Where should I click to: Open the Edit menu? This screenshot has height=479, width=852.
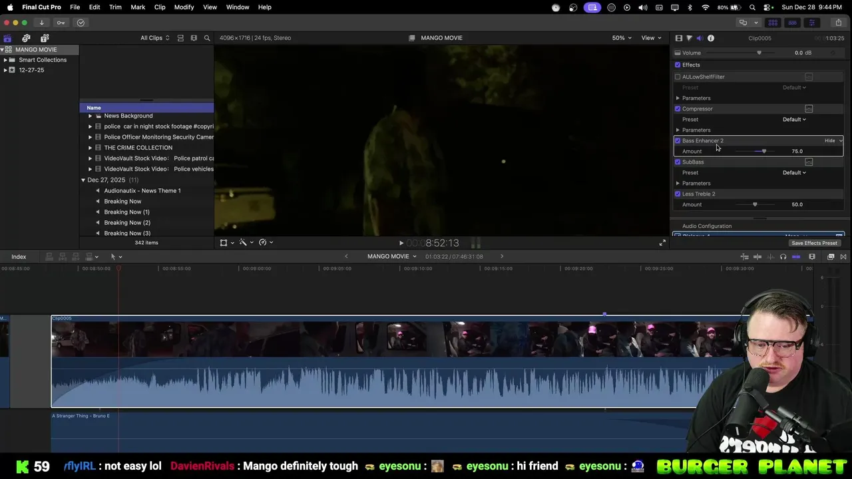click(x=95, y=7)
